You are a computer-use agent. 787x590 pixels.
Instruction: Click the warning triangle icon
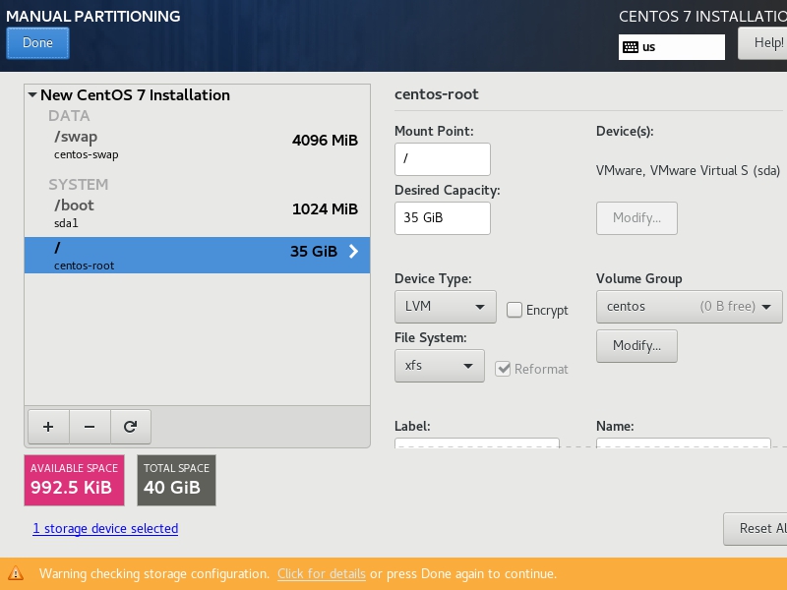tap(16, 573)
